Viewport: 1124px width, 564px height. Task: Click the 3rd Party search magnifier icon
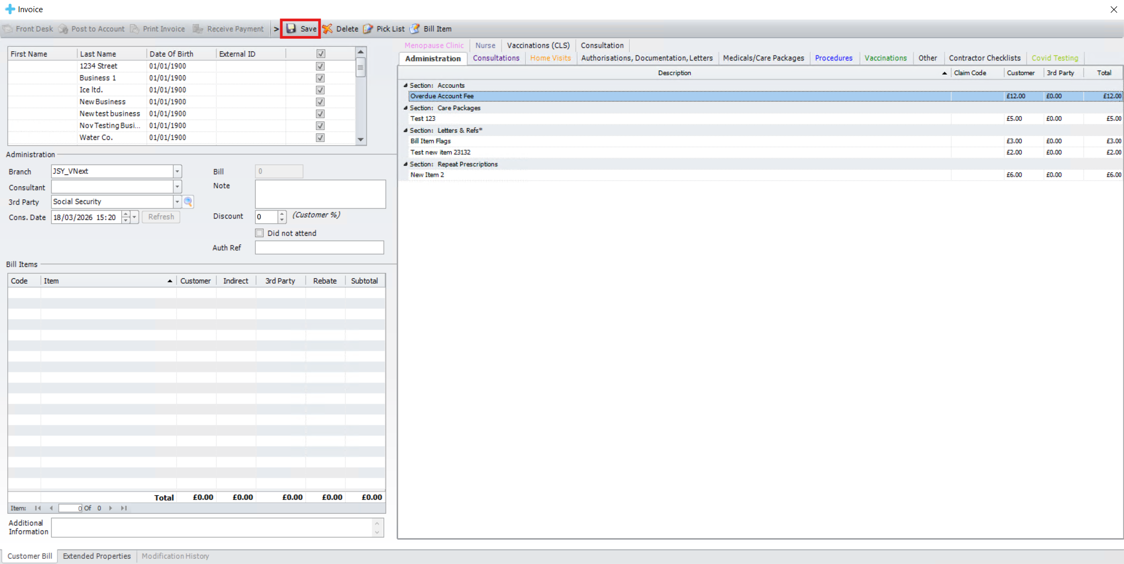pos(188,202)
